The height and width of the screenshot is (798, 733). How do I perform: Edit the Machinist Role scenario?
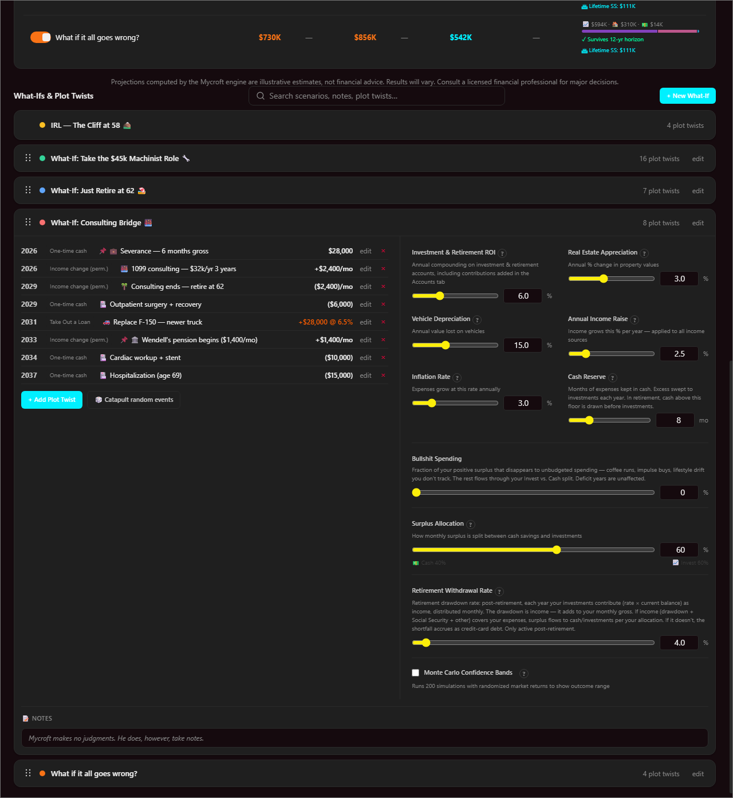click(697, 159)
